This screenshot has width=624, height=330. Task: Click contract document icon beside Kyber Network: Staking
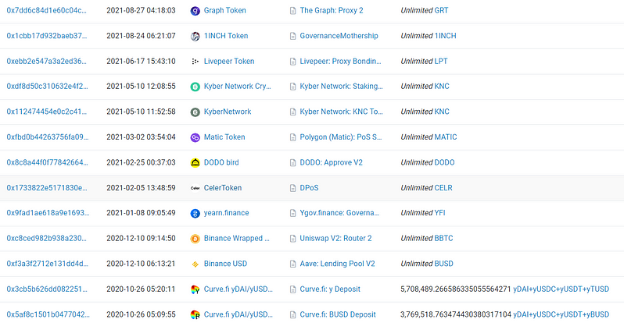click(293, 87)
